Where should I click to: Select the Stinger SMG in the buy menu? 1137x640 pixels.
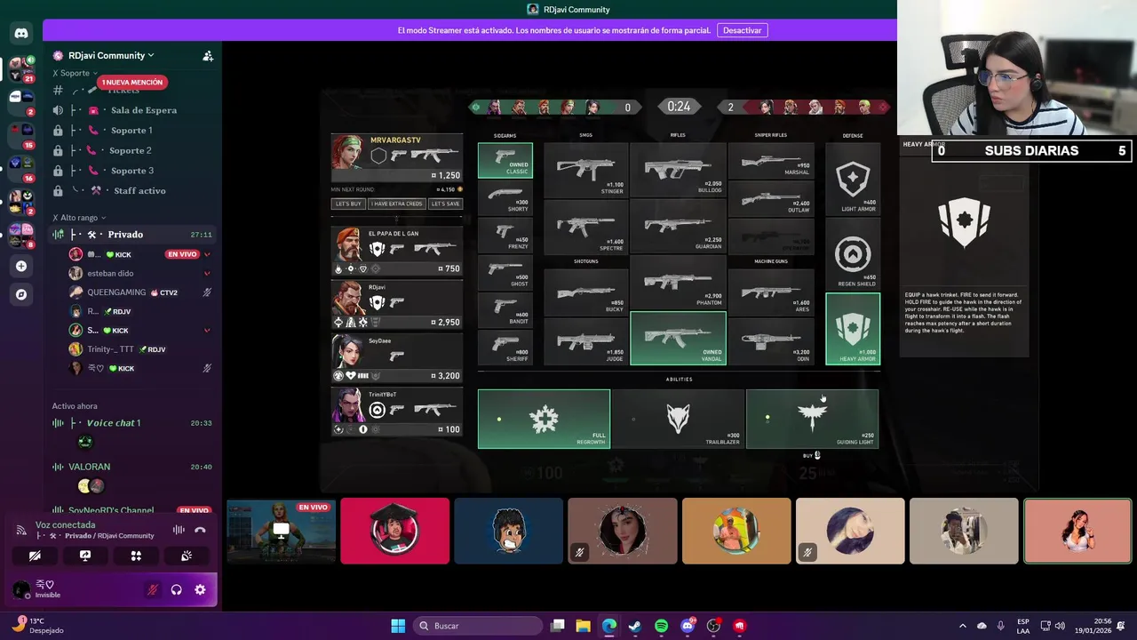click(x=585, y=171)
